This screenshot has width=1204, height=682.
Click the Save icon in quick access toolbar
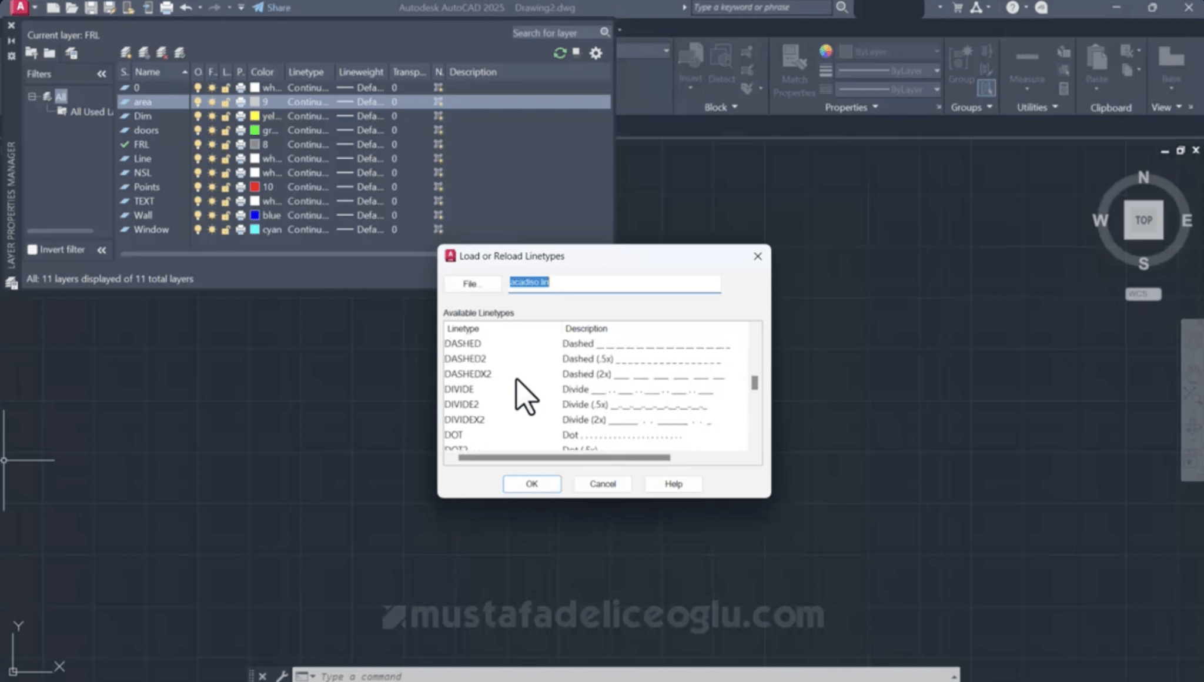pyautogui.click(x=91, y=8)
